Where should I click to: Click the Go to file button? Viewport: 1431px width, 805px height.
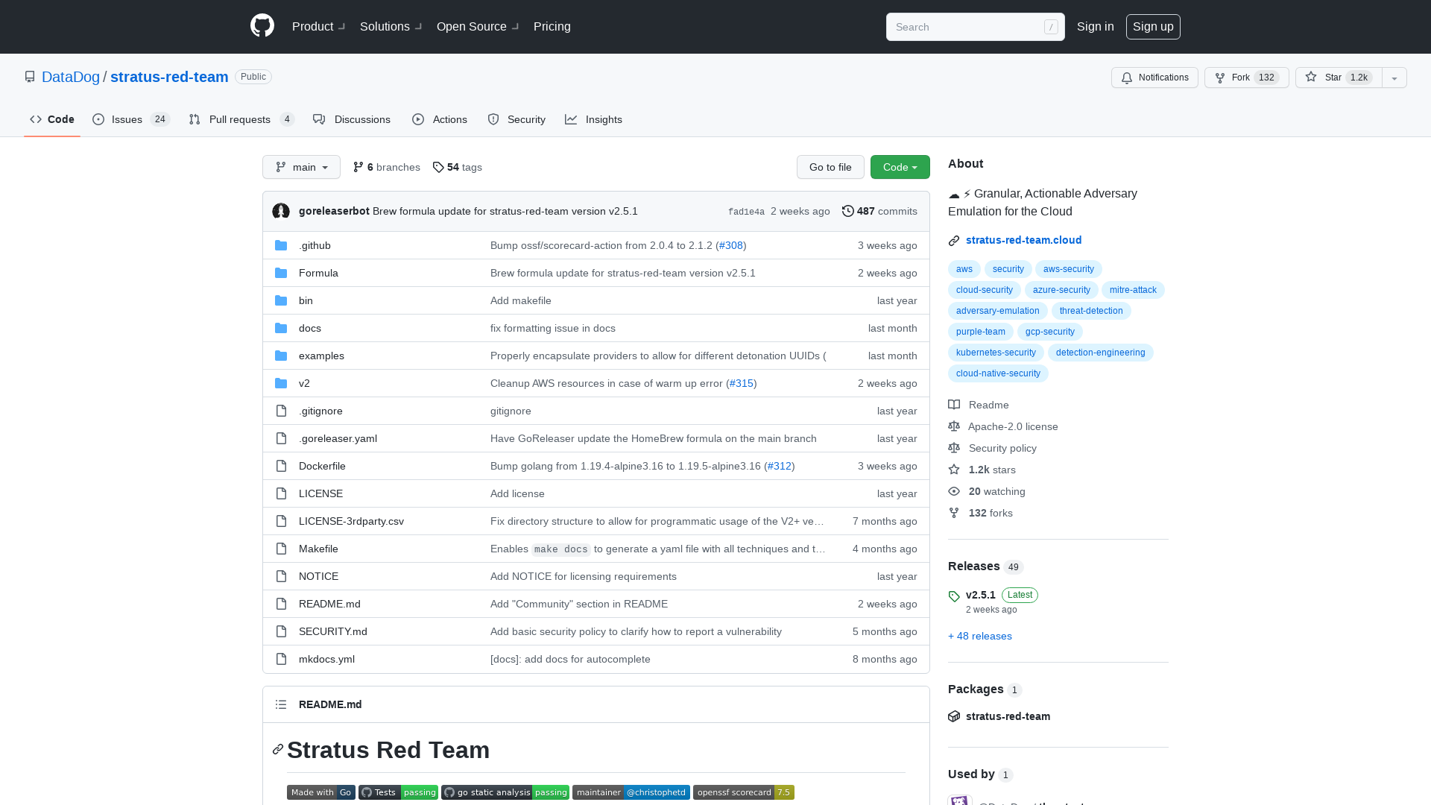pyautogui.click(x=830, y=167)
